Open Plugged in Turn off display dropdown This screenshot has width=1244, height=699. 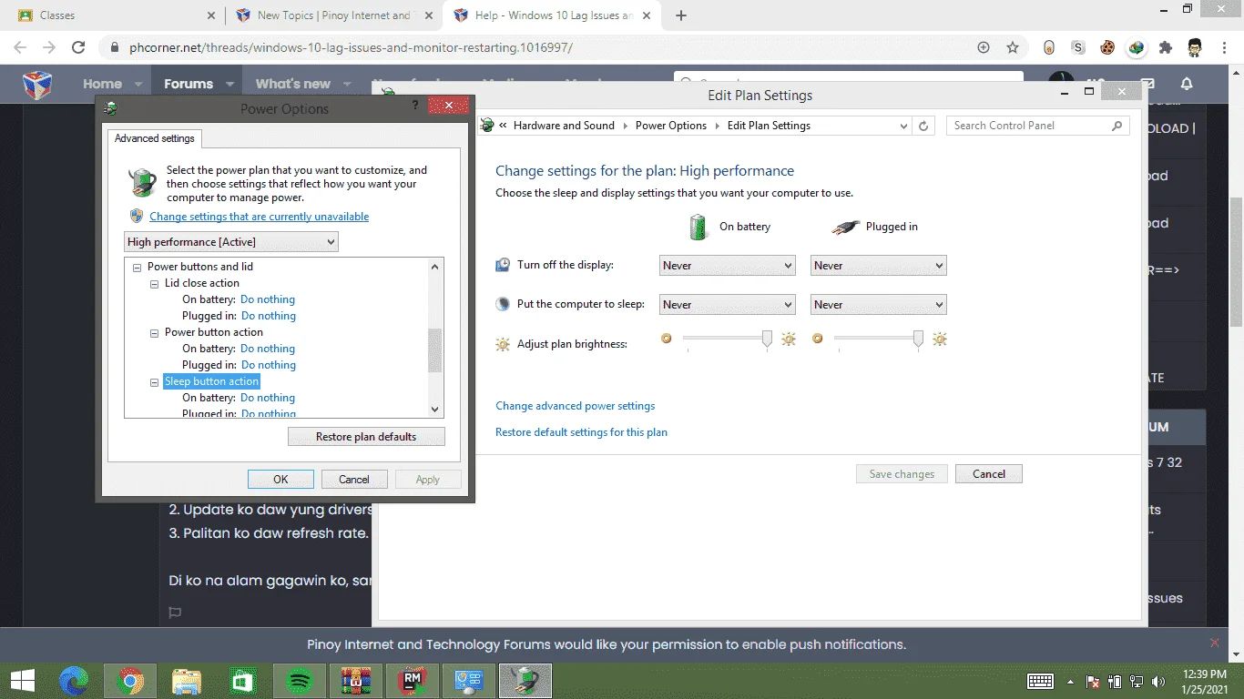coord(879,266)
